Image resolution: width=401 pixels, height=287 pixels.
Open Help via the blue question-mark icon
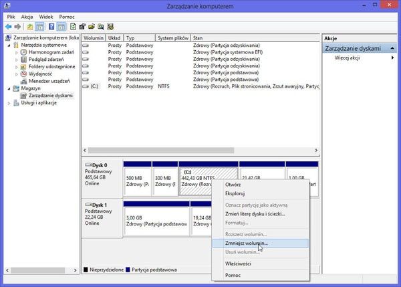point(51,27)
